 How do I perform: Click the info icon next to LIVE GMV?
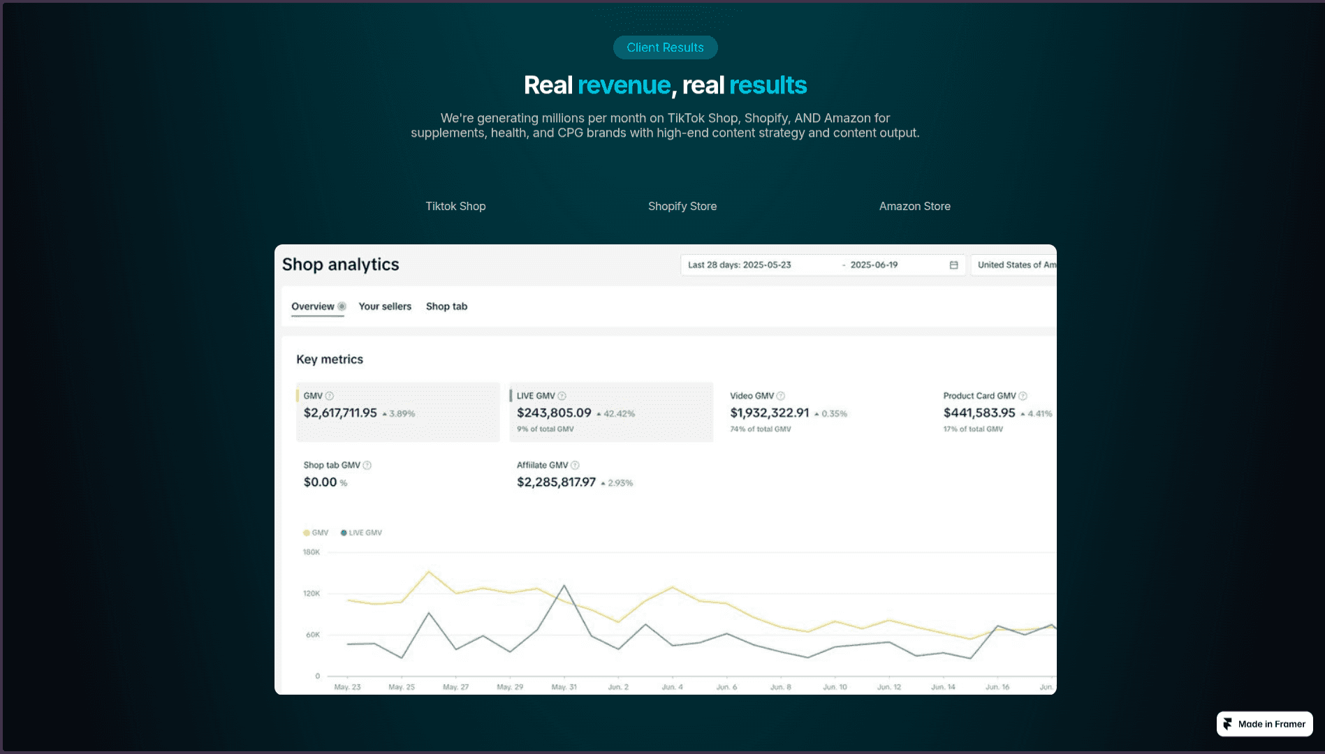pos(562,396)
